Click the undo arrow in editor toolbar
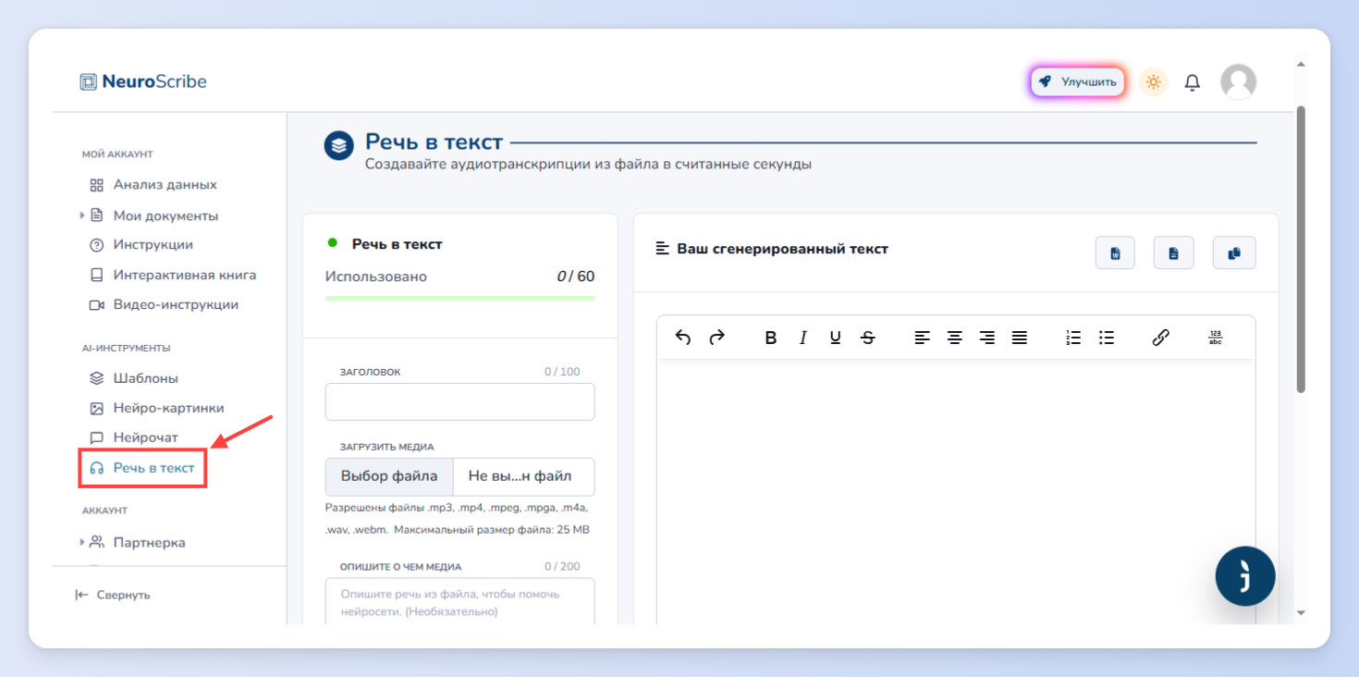1359x677 pixels. (x=683, y=338)
